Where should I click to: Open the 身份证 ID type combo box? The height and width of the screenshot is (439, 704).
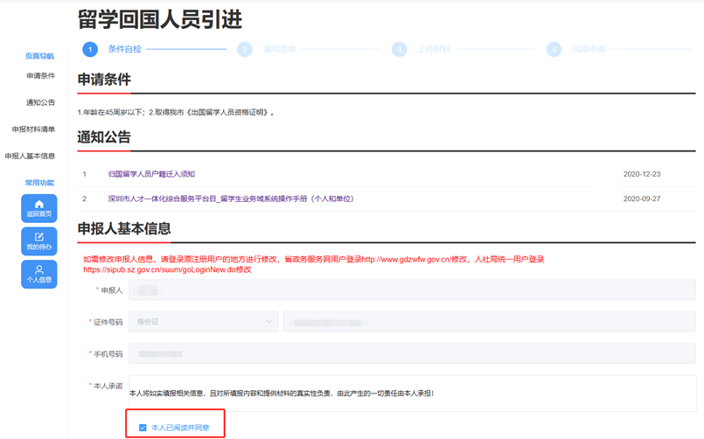pos(203,322)
